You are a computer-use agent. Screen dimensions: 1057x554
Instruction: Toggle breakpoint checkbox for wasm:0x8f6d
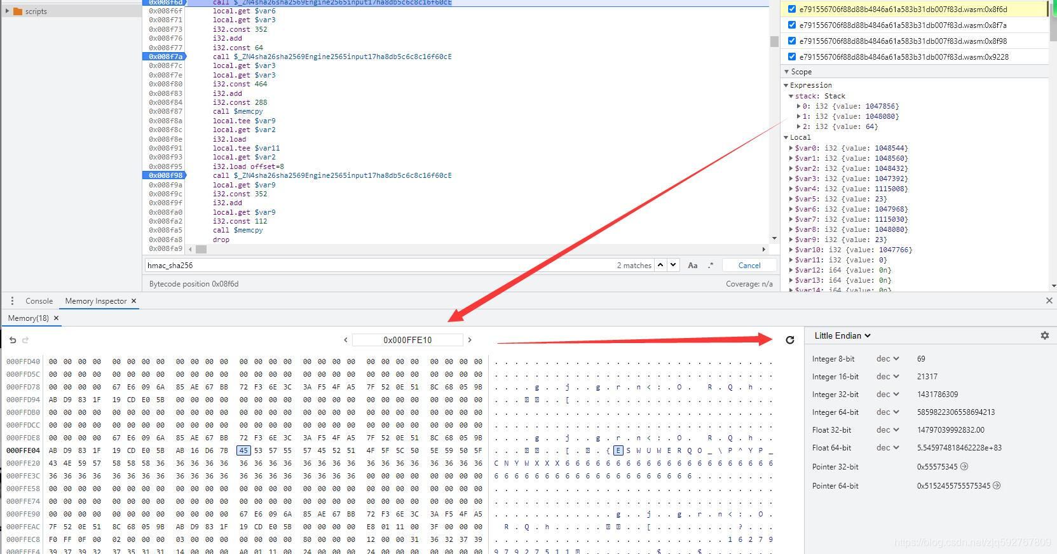[791, 9]
